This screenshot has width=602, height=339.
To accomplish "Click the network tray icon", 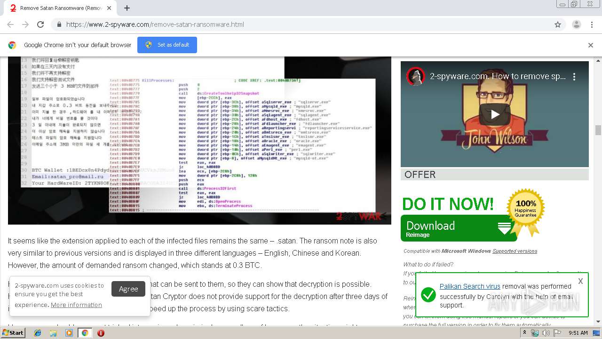I will [535, 333].
